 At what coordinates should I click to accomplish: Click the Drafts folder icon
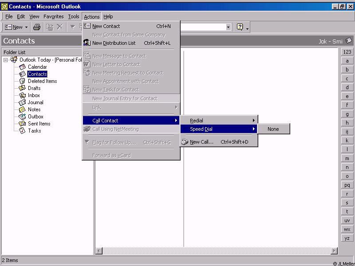tap(23, 88)
